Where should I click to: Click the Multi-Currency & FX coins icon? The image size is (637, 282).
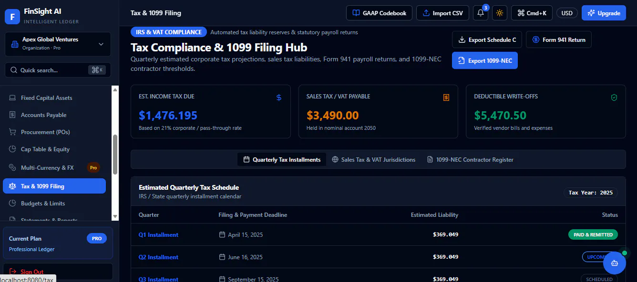pyautogui.click(x=12, y=167)
